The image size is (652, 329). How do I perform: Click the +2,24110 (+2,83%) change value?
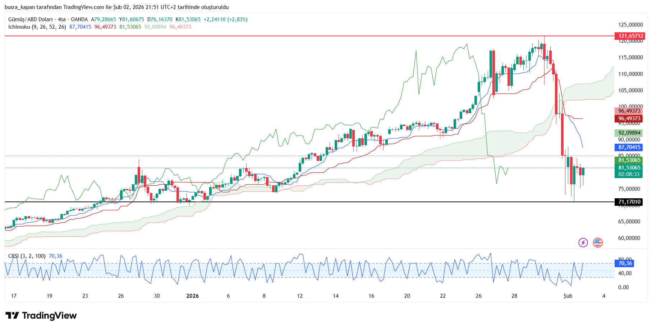(x=225, y=19)
